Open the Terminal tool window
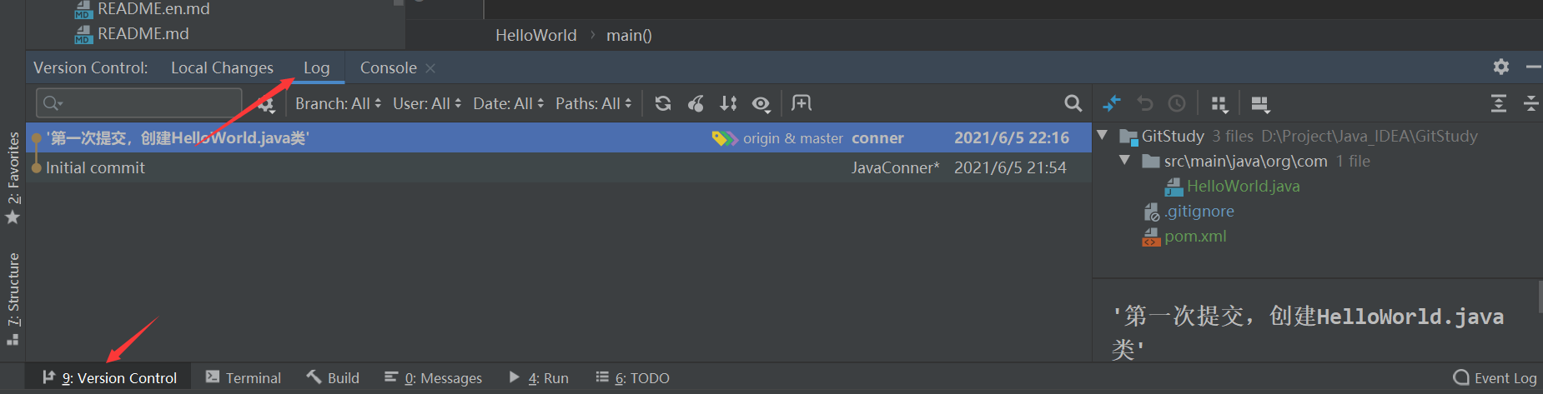 click(244, 378)
